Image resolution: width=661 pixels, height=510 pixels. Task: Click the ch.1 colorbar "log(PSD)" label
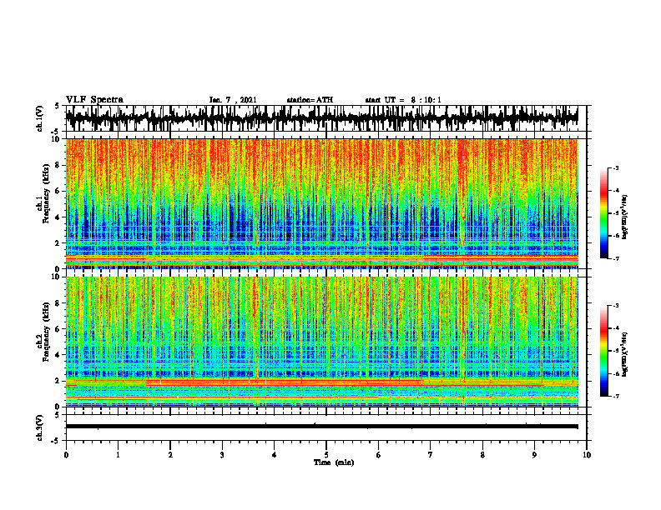tap(625, 217)
